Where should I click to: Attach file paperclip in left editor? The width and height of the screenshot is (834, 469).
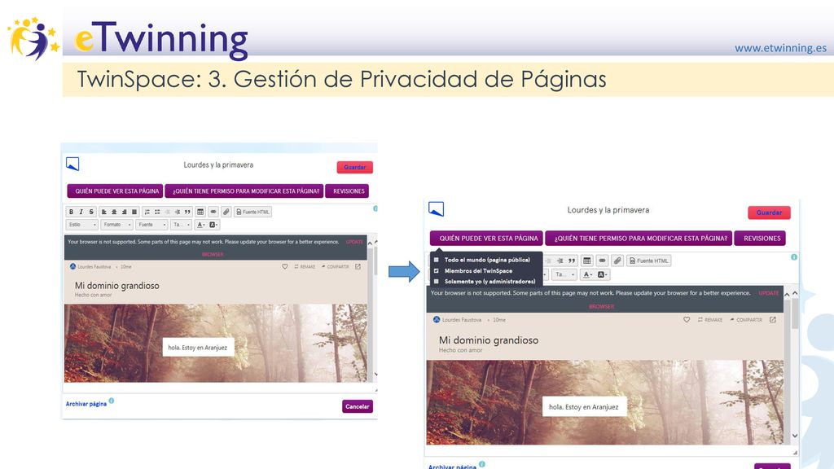(226, 212)
